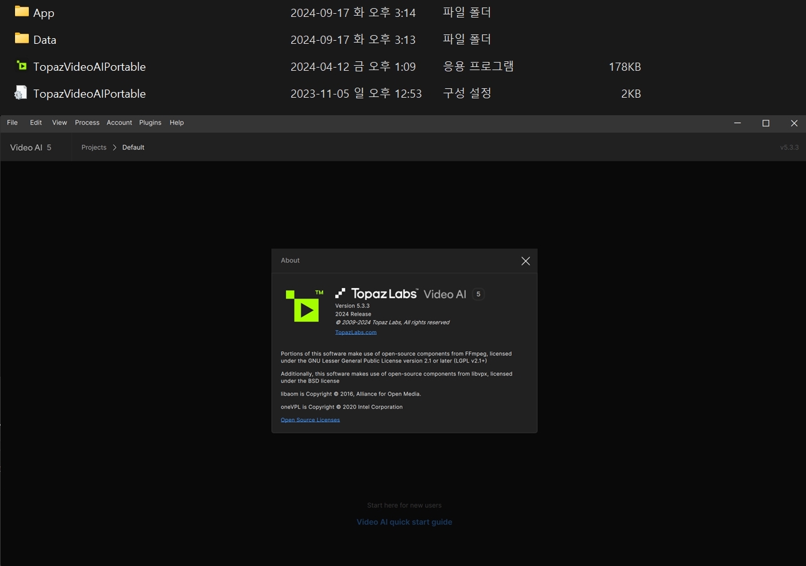Select TopazVideoAIPortable configuration file name

90,94
